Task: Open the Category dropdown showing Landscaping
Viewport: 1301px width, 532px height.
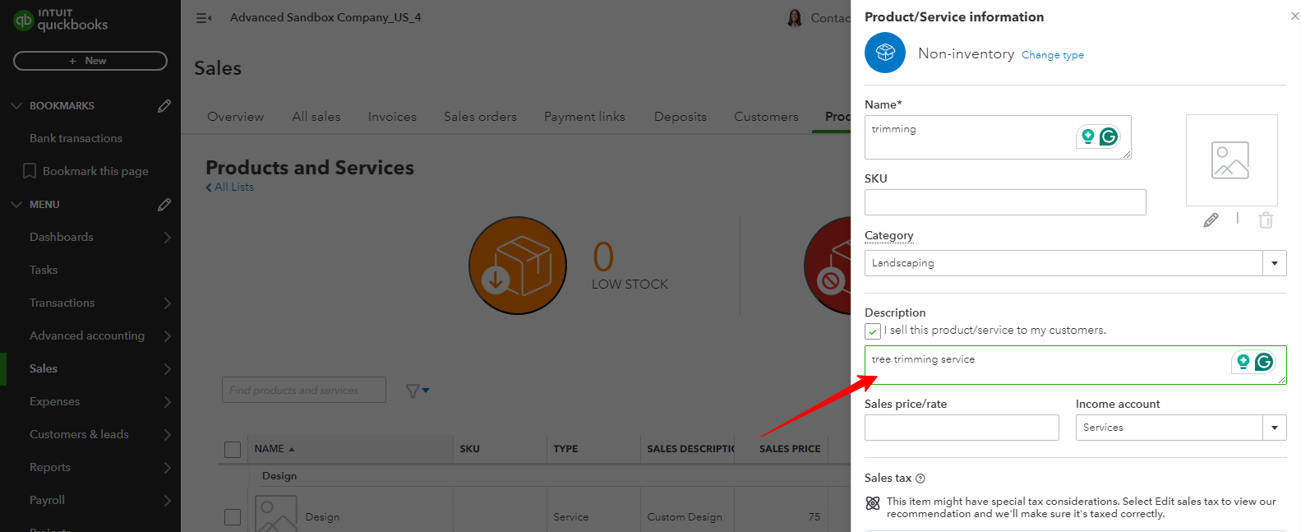Action: pos(1274,263)
